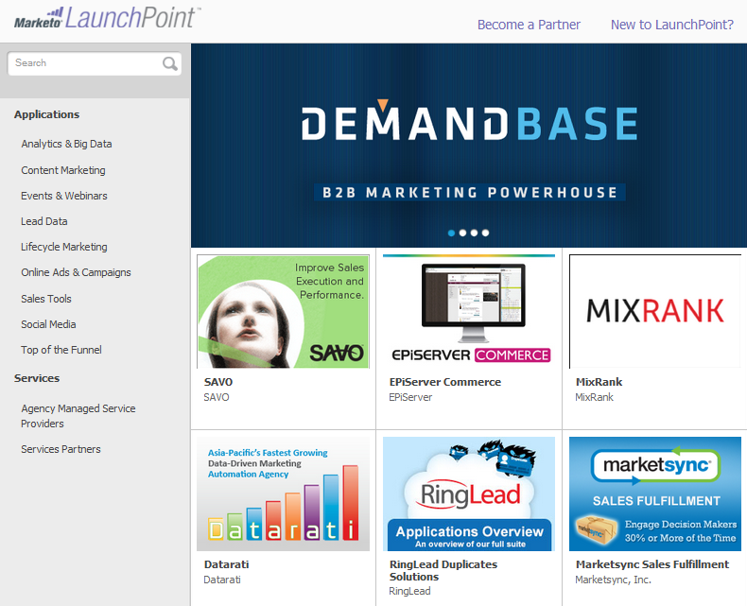Click the MixRank vendor name text
The height and width of the screenshot is (606, 747).
coord(594,397)
